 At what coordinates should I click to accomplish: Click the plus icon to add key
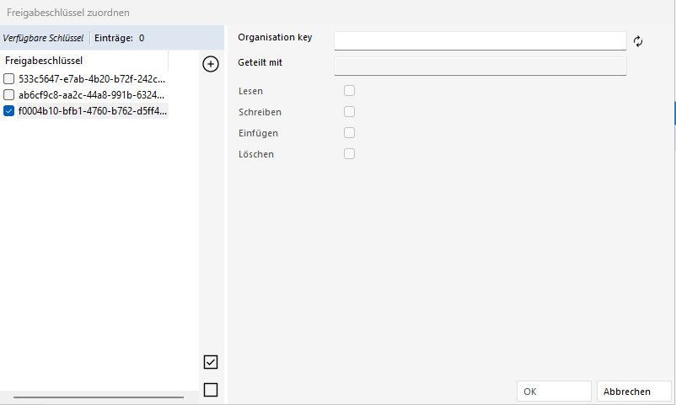(x=212, y=64)
